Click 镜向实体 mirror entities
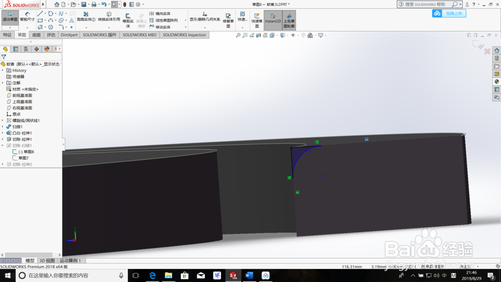The width and height of the screenshot is (501, 282). (160, 14)
